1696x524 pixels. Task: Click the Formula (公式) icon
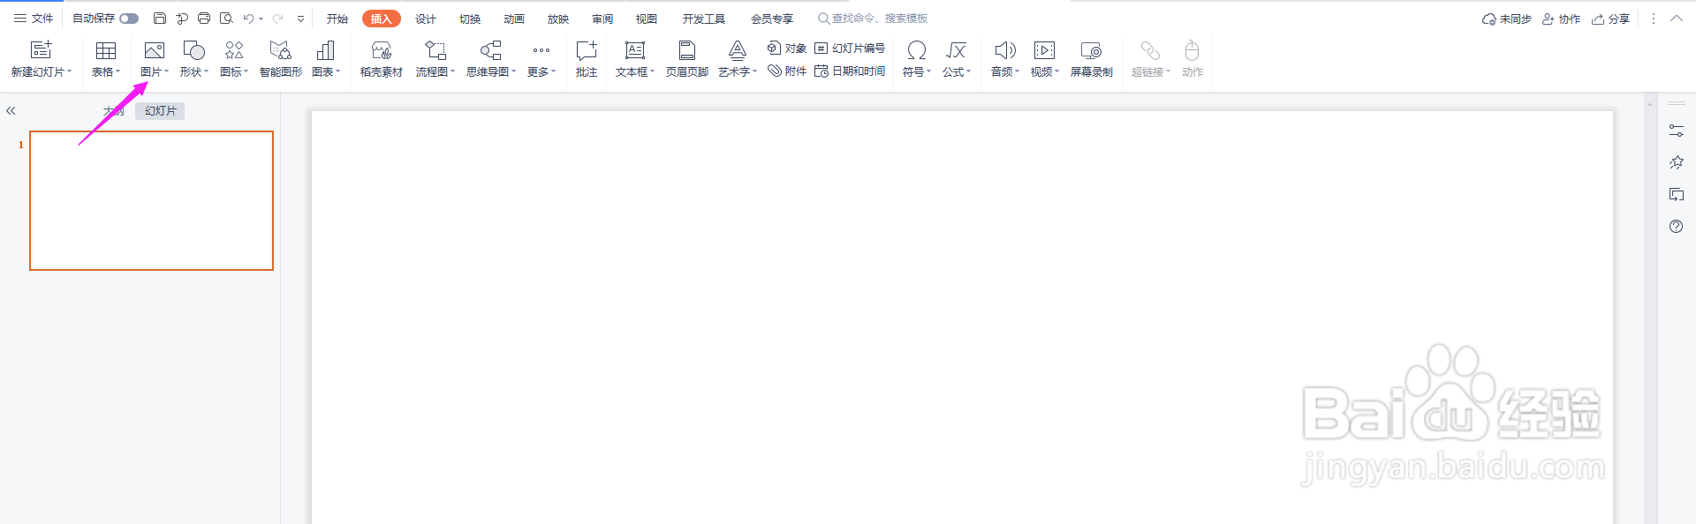(956, 50)
